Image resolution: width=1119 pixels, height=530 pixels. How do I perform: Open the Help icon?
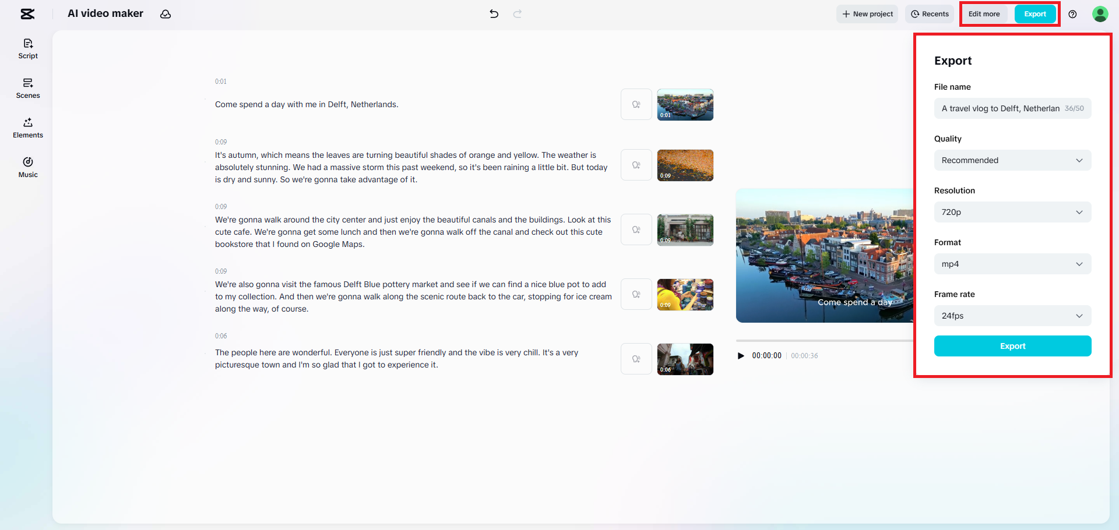(1073, 14)
